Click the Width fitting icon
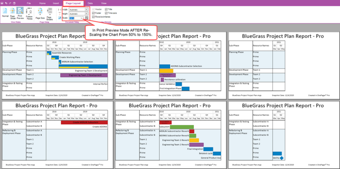 [59, 9]
